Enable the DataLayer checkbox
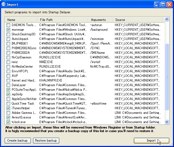 8,85
